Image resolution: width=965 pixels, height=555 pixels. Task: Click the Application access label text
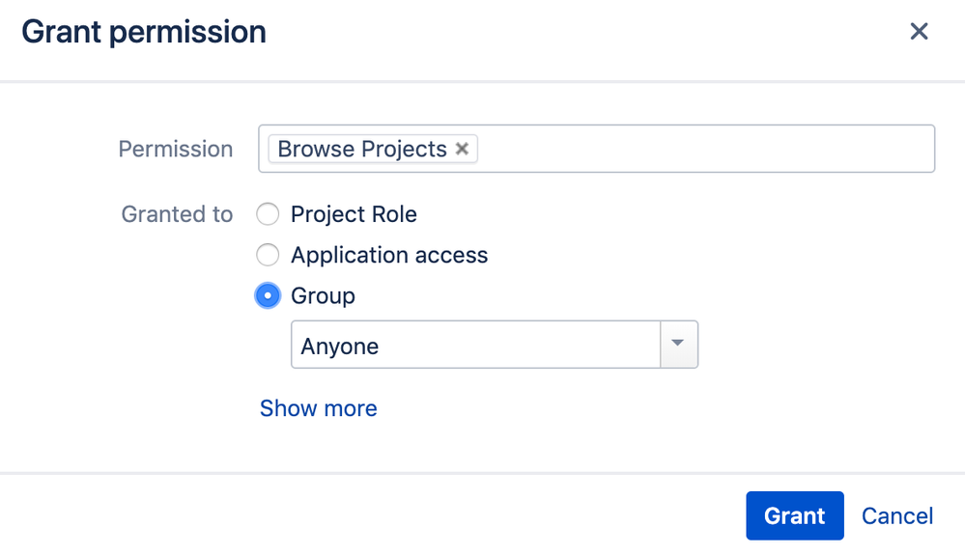[x=389, y=255]
